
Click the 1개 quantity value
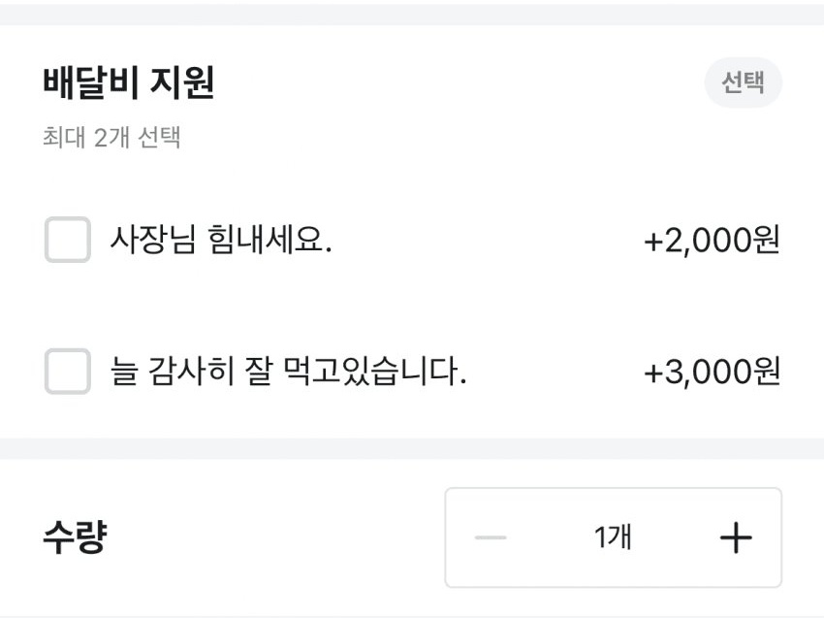point(613,537)
